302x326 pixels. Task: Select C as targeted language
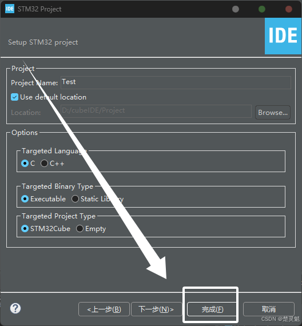(x=25, y=164)
